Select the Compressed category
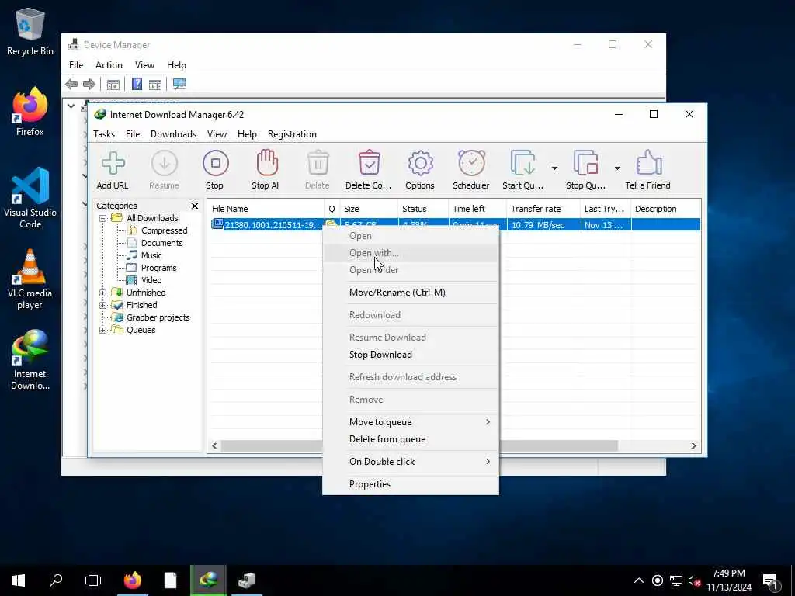Image resolution: width=795 pixels, height=596 pixels. [165, 230]
